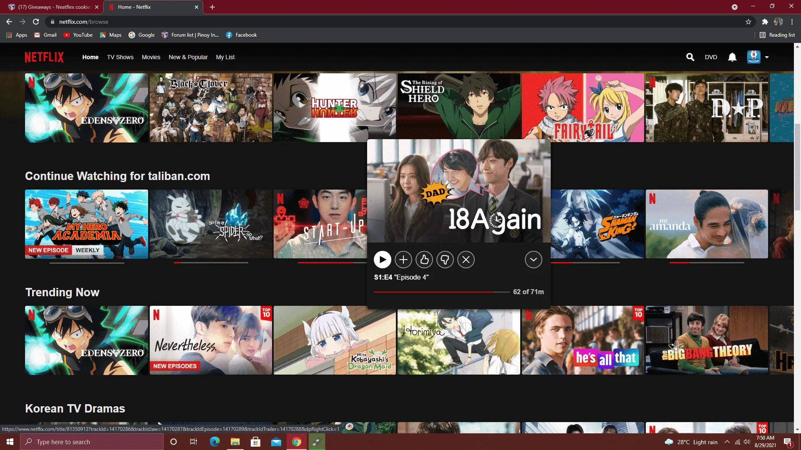Open the Maps bookmark
The height and width of the screenshot is (450, 801).
click(x=111, y=35)
